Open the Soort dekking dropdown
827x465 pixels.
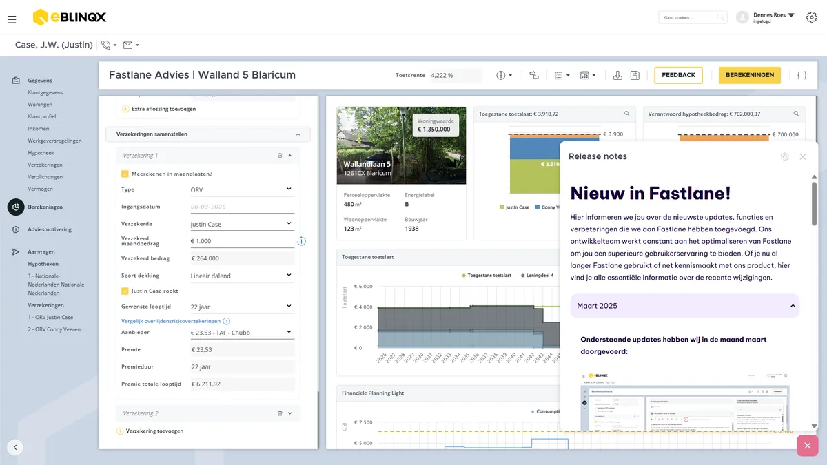(241, 276)
